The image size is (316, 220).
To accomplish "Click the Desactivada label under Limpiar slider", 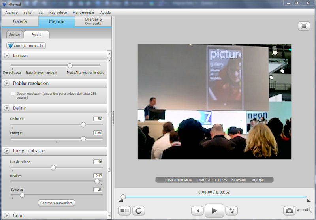I will coord(12,73).
